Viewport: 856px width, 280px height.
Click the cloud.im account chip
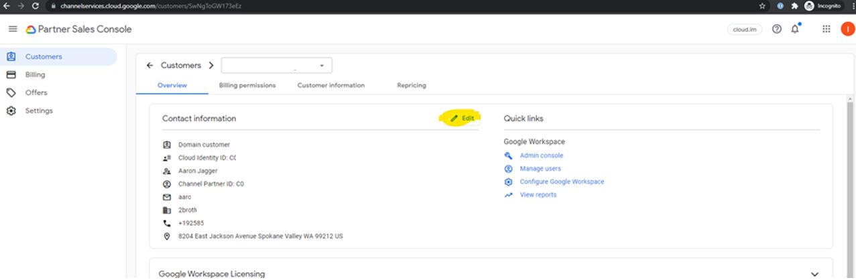coord(744,29)
